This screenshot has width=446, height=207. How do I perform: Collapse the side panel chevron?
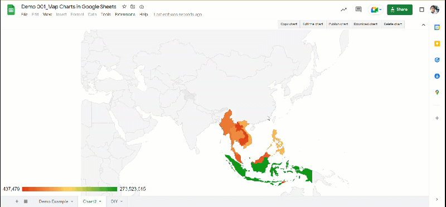click(x=437, y=199)
